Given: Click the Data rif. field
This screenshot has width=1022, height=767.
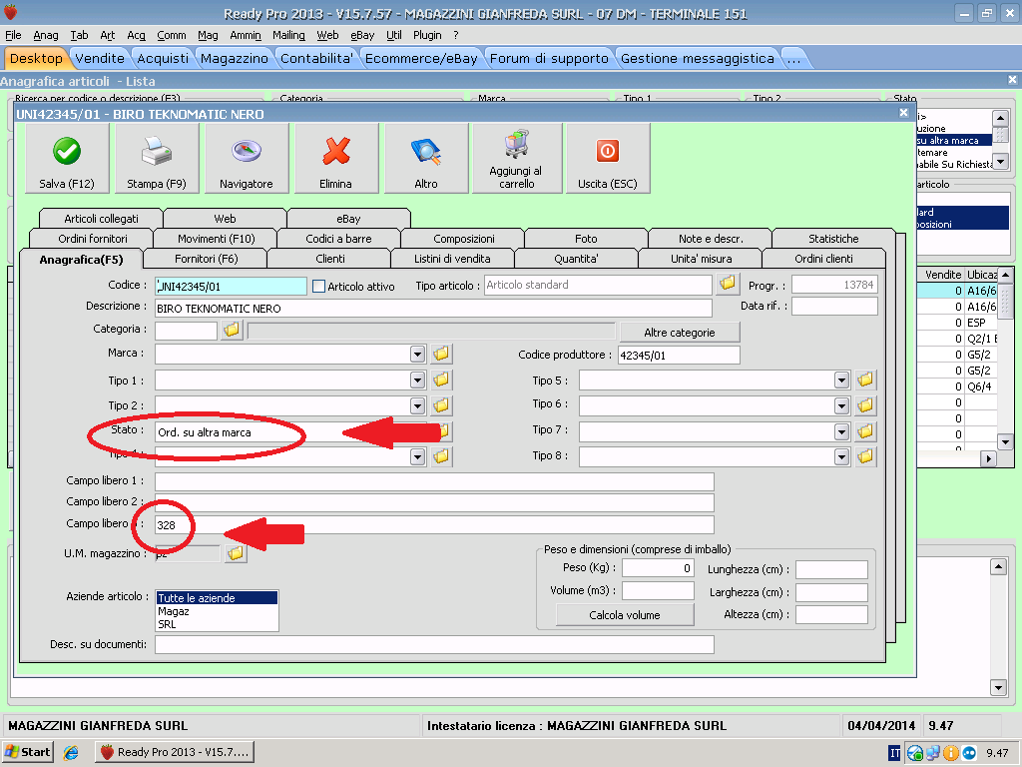Looking at the screenshot, I should 835,307.
